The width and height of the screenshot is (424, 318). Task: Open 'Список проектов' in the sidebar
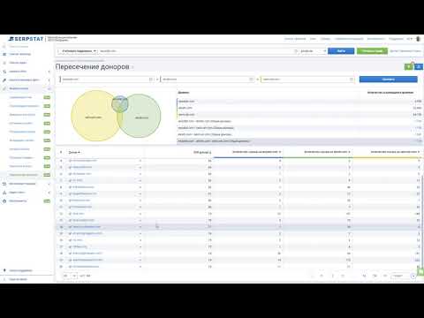(x=19, y=54)
